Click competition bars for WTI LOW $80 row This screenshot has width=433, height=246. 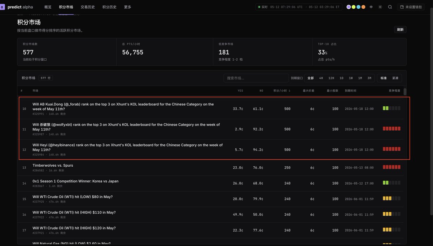click(x=392, y=198)
